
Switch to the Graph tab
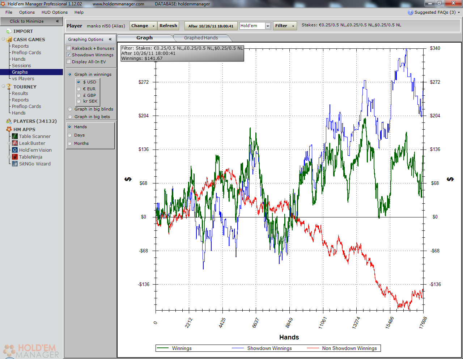145,38
